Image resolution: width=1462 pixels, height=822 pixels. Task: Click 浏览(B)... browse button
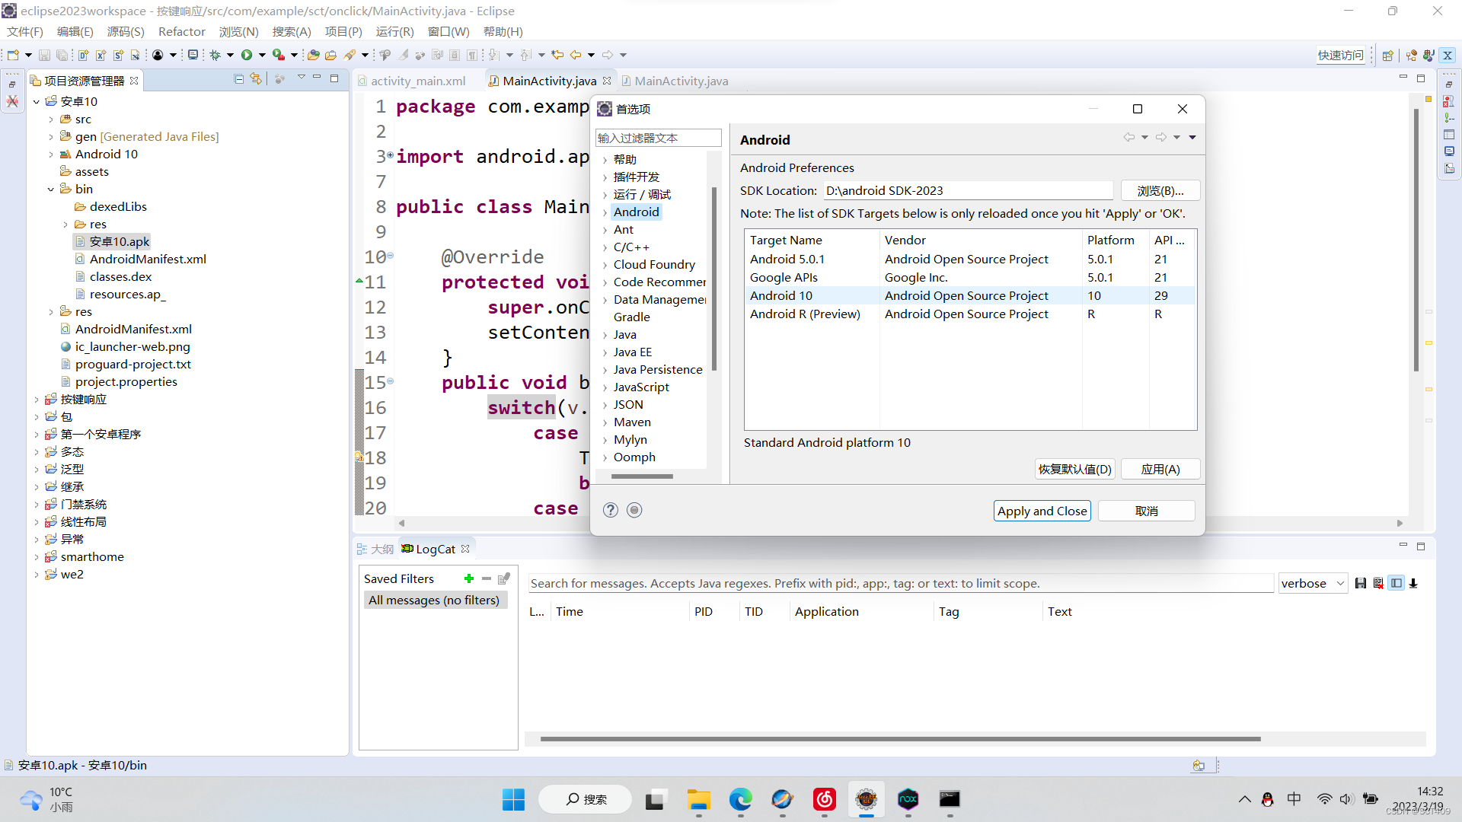(1160, 191)
